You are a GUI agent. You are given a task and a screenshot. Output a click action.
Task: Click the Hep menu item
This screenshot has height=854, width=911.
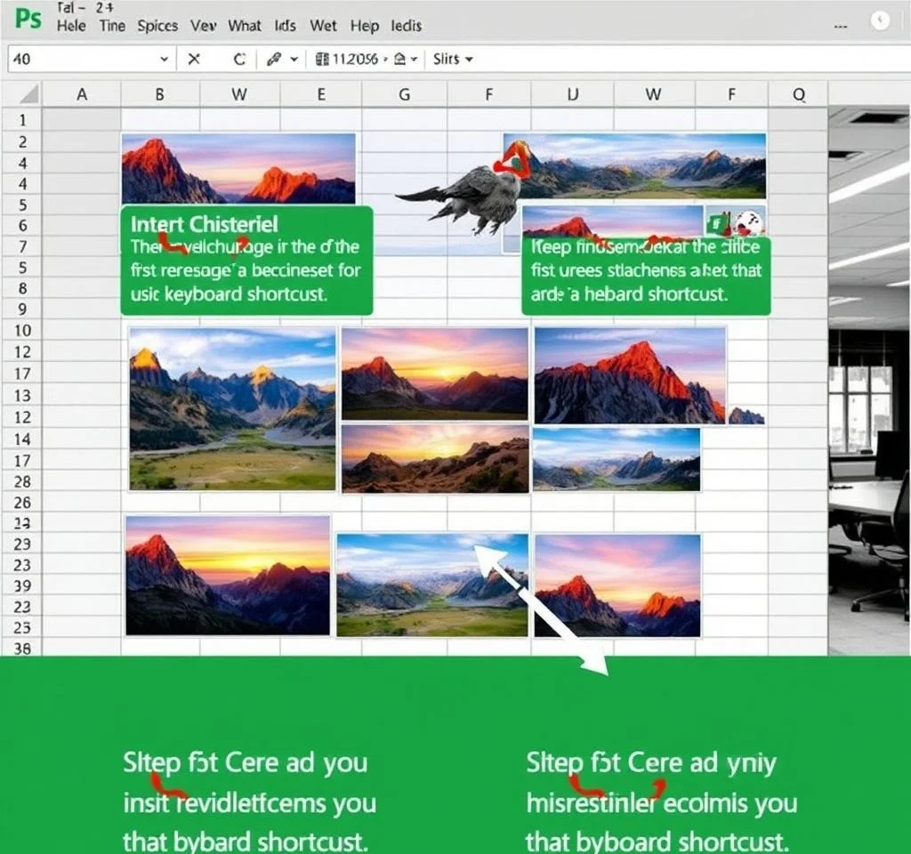[364, 26]
